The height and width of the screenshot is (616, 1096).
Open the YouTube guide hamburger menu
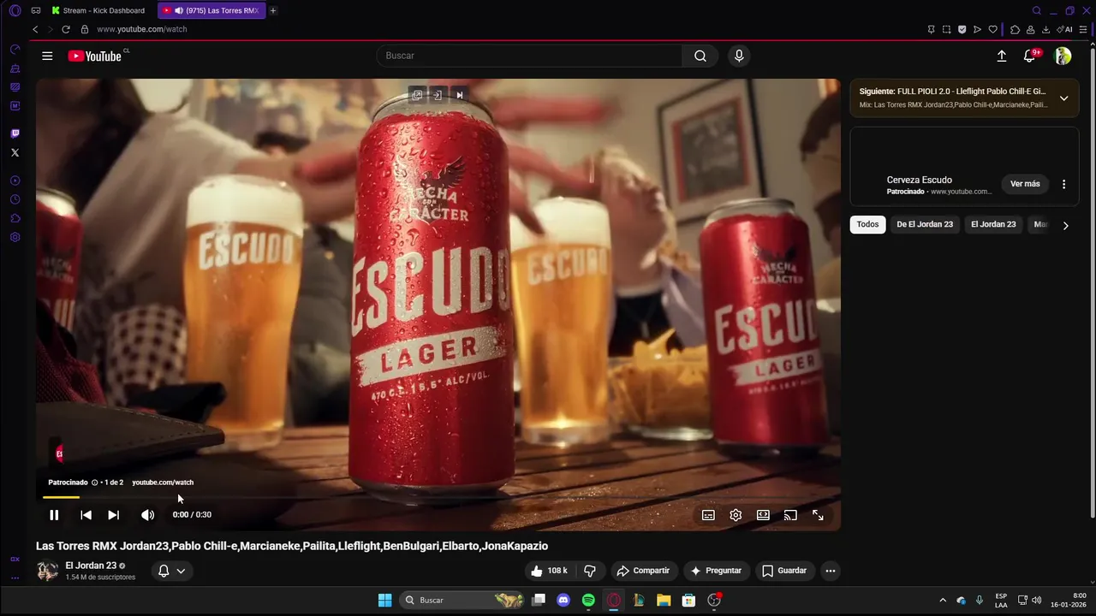coord(47,56)
